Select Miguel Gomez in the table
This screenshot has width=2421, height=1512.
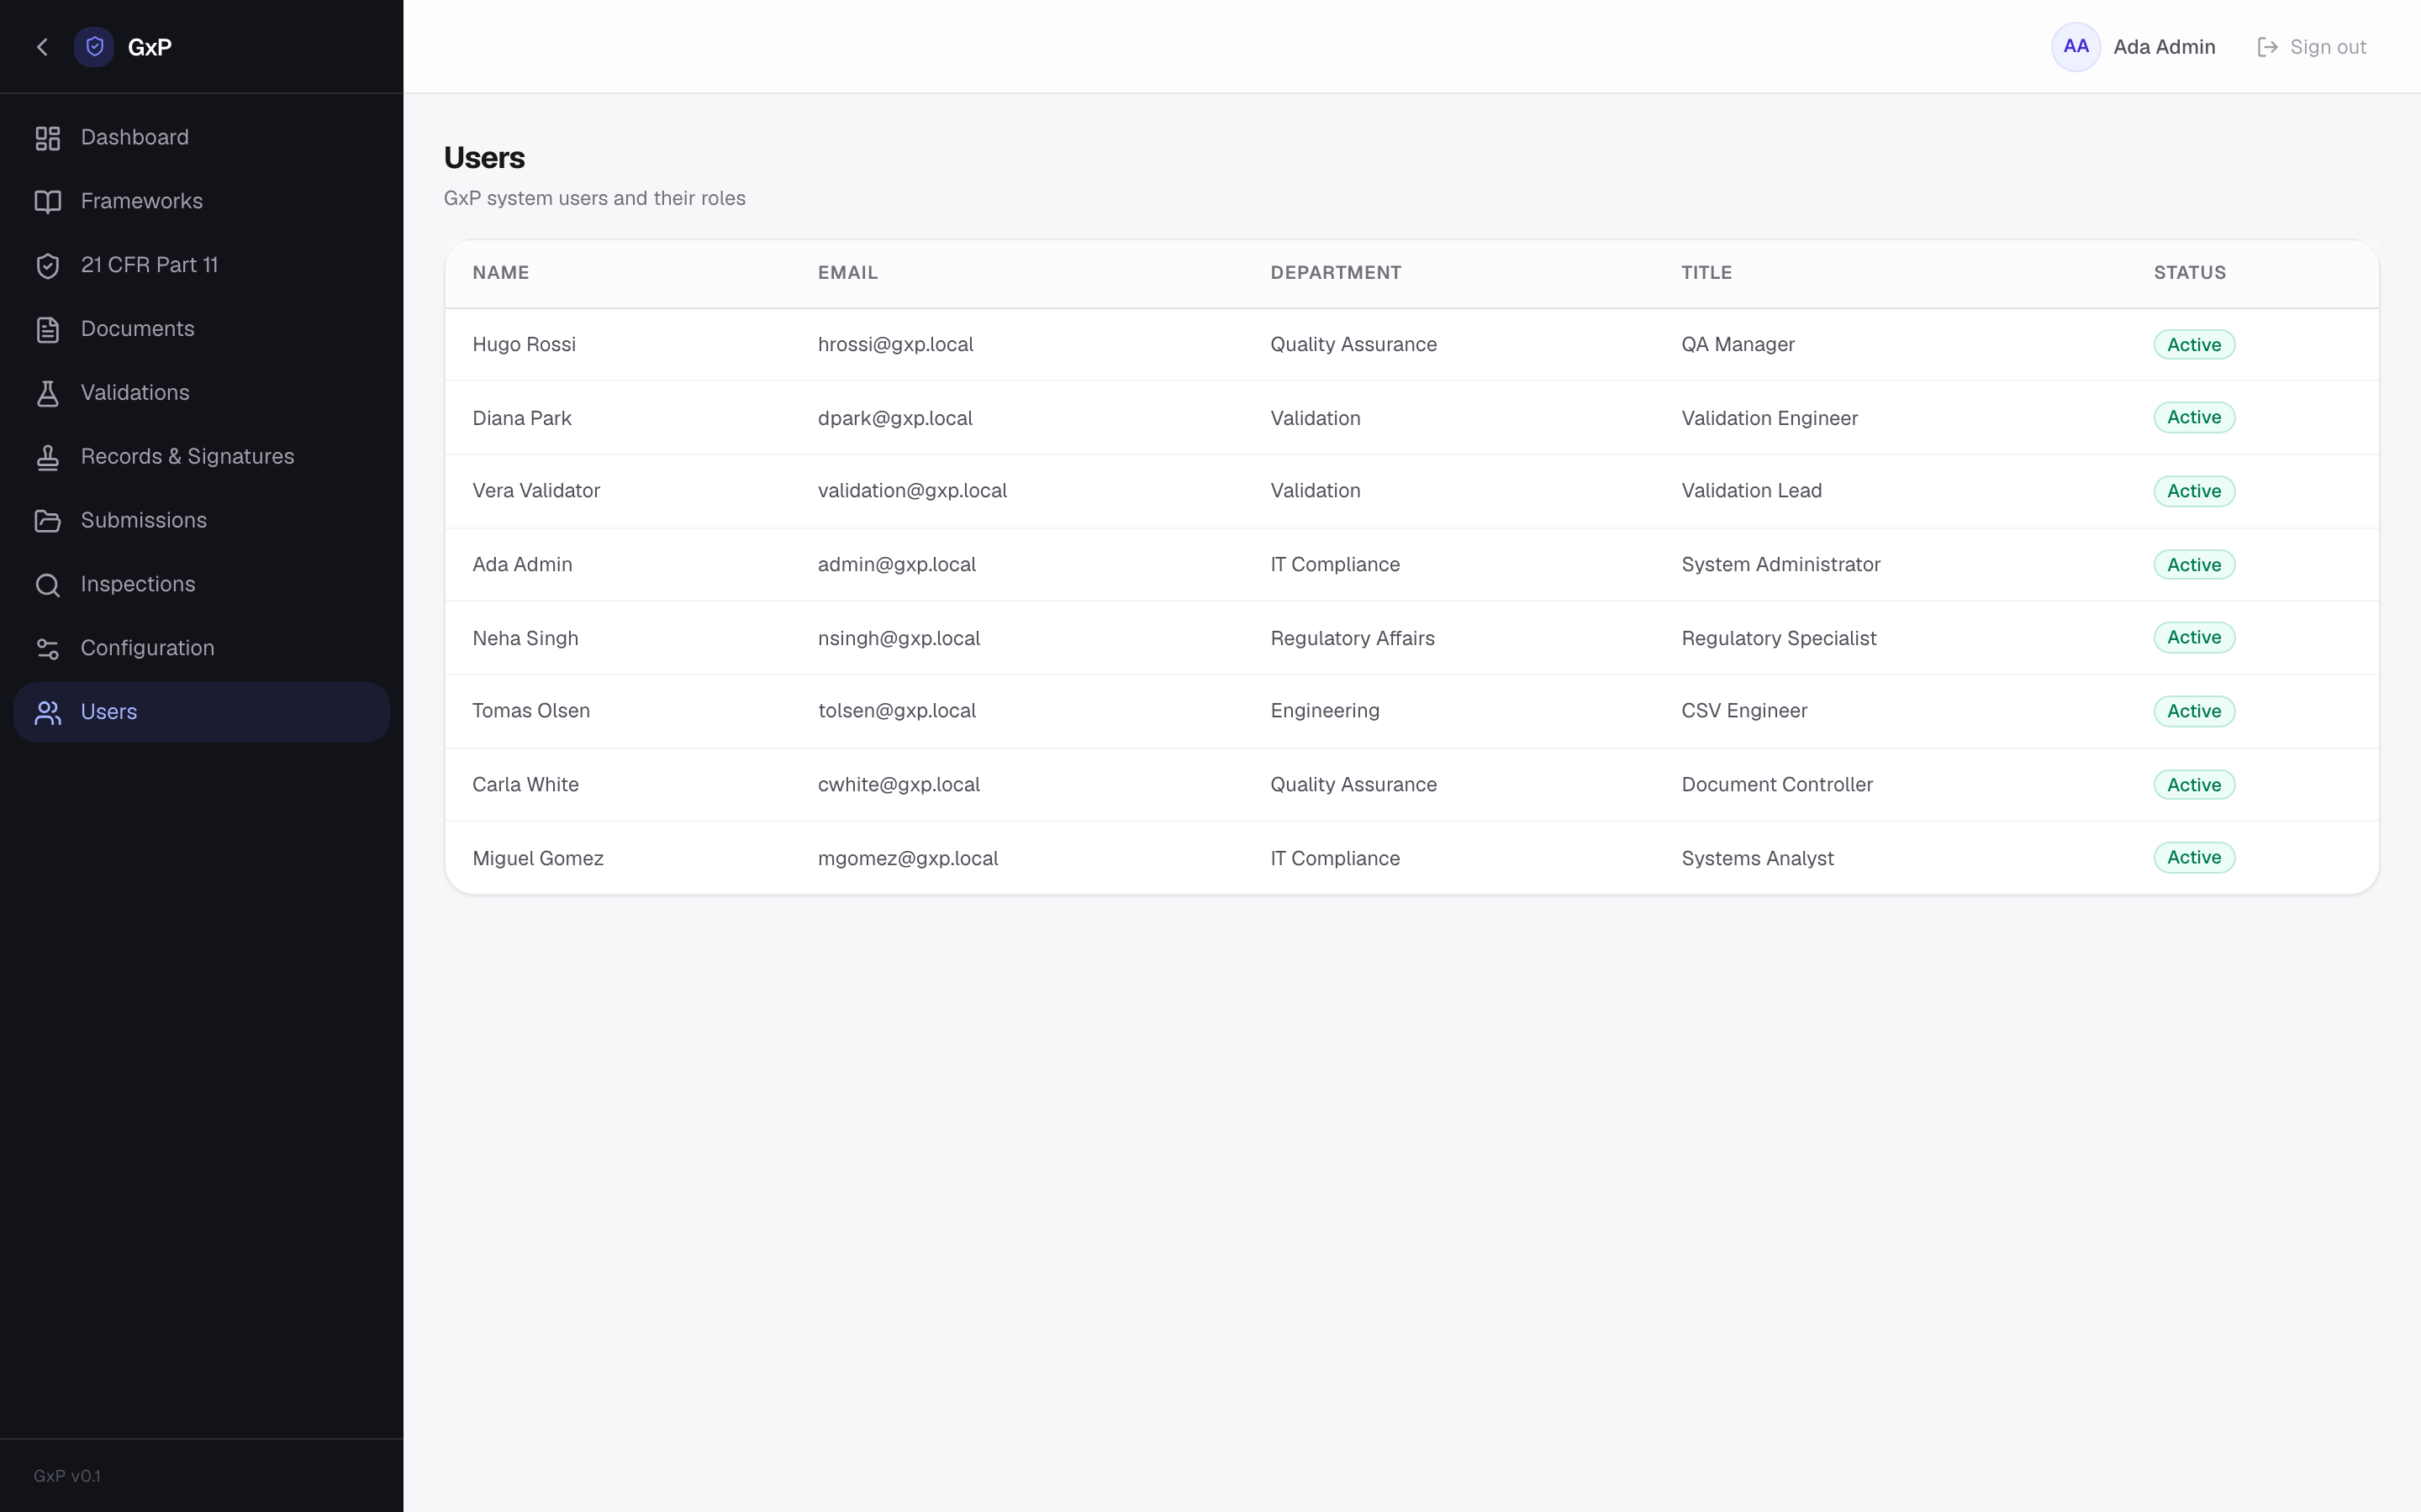(538, 858)
